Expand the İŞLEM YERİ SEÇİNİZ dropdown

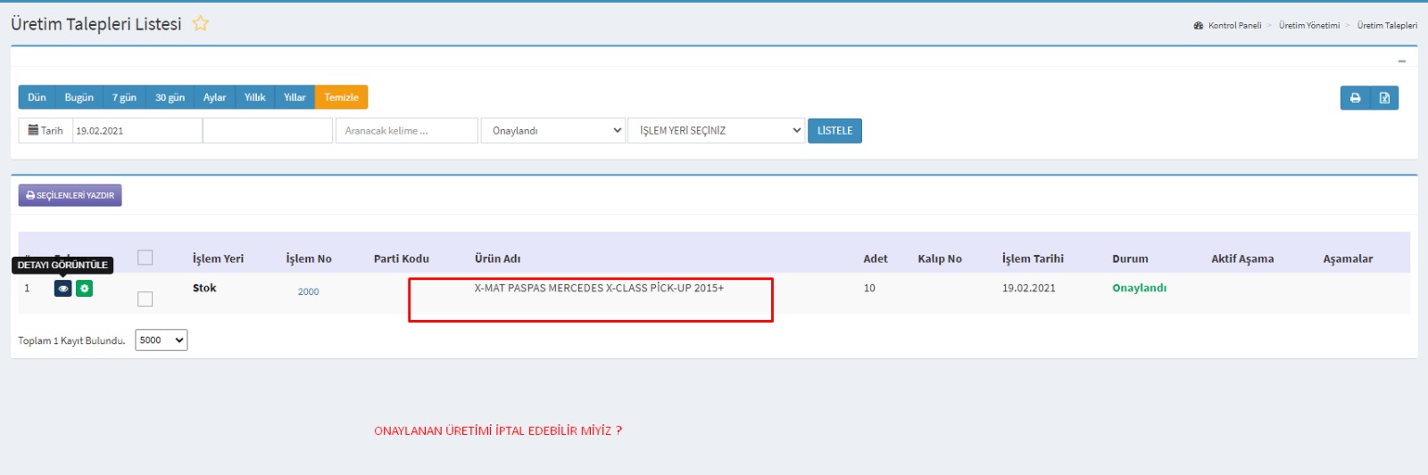717,131
